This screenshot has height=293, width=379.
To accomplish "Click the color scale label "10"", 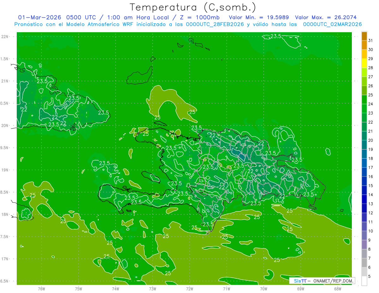I will tap(371, 231).
